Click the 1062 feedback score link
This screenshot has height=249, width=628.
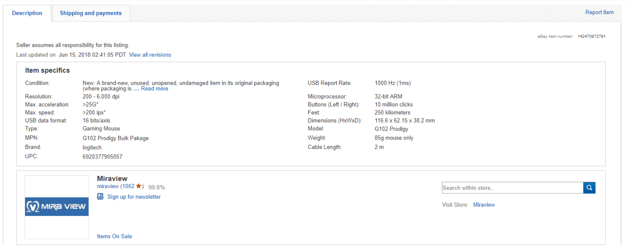[x=128, y=187]
